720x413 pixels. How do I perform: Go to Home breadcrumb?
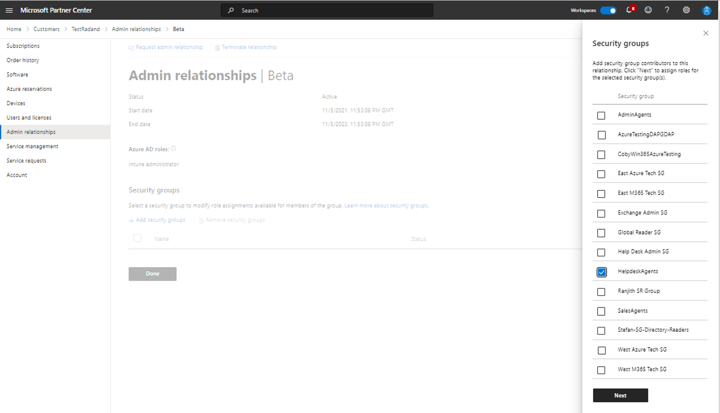14,29
